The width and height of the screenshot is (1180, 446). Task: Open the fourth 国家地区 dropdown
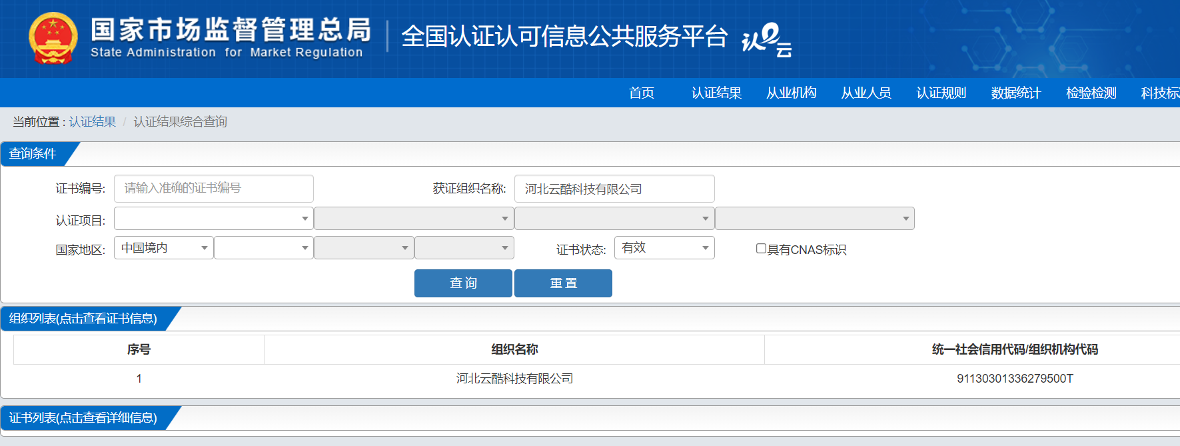click(x=464, y=247)
